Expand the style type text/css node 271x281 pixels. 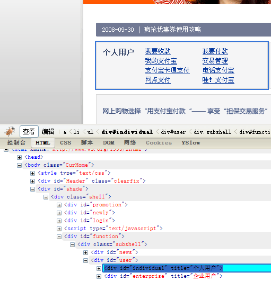32,173
